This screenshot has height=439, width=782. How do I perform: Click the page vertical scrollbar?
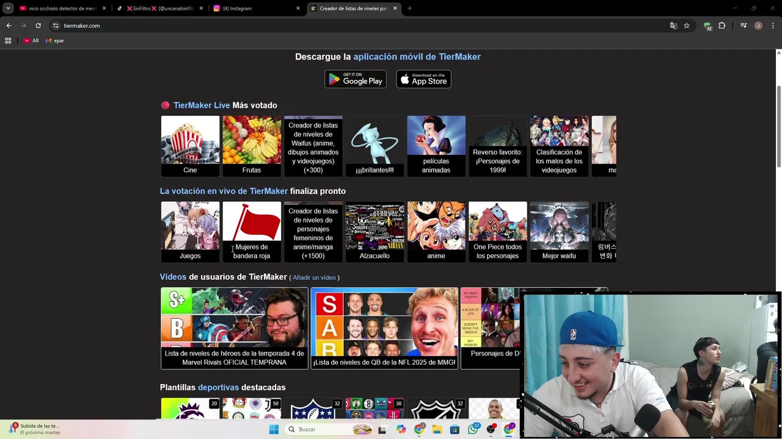778,127
